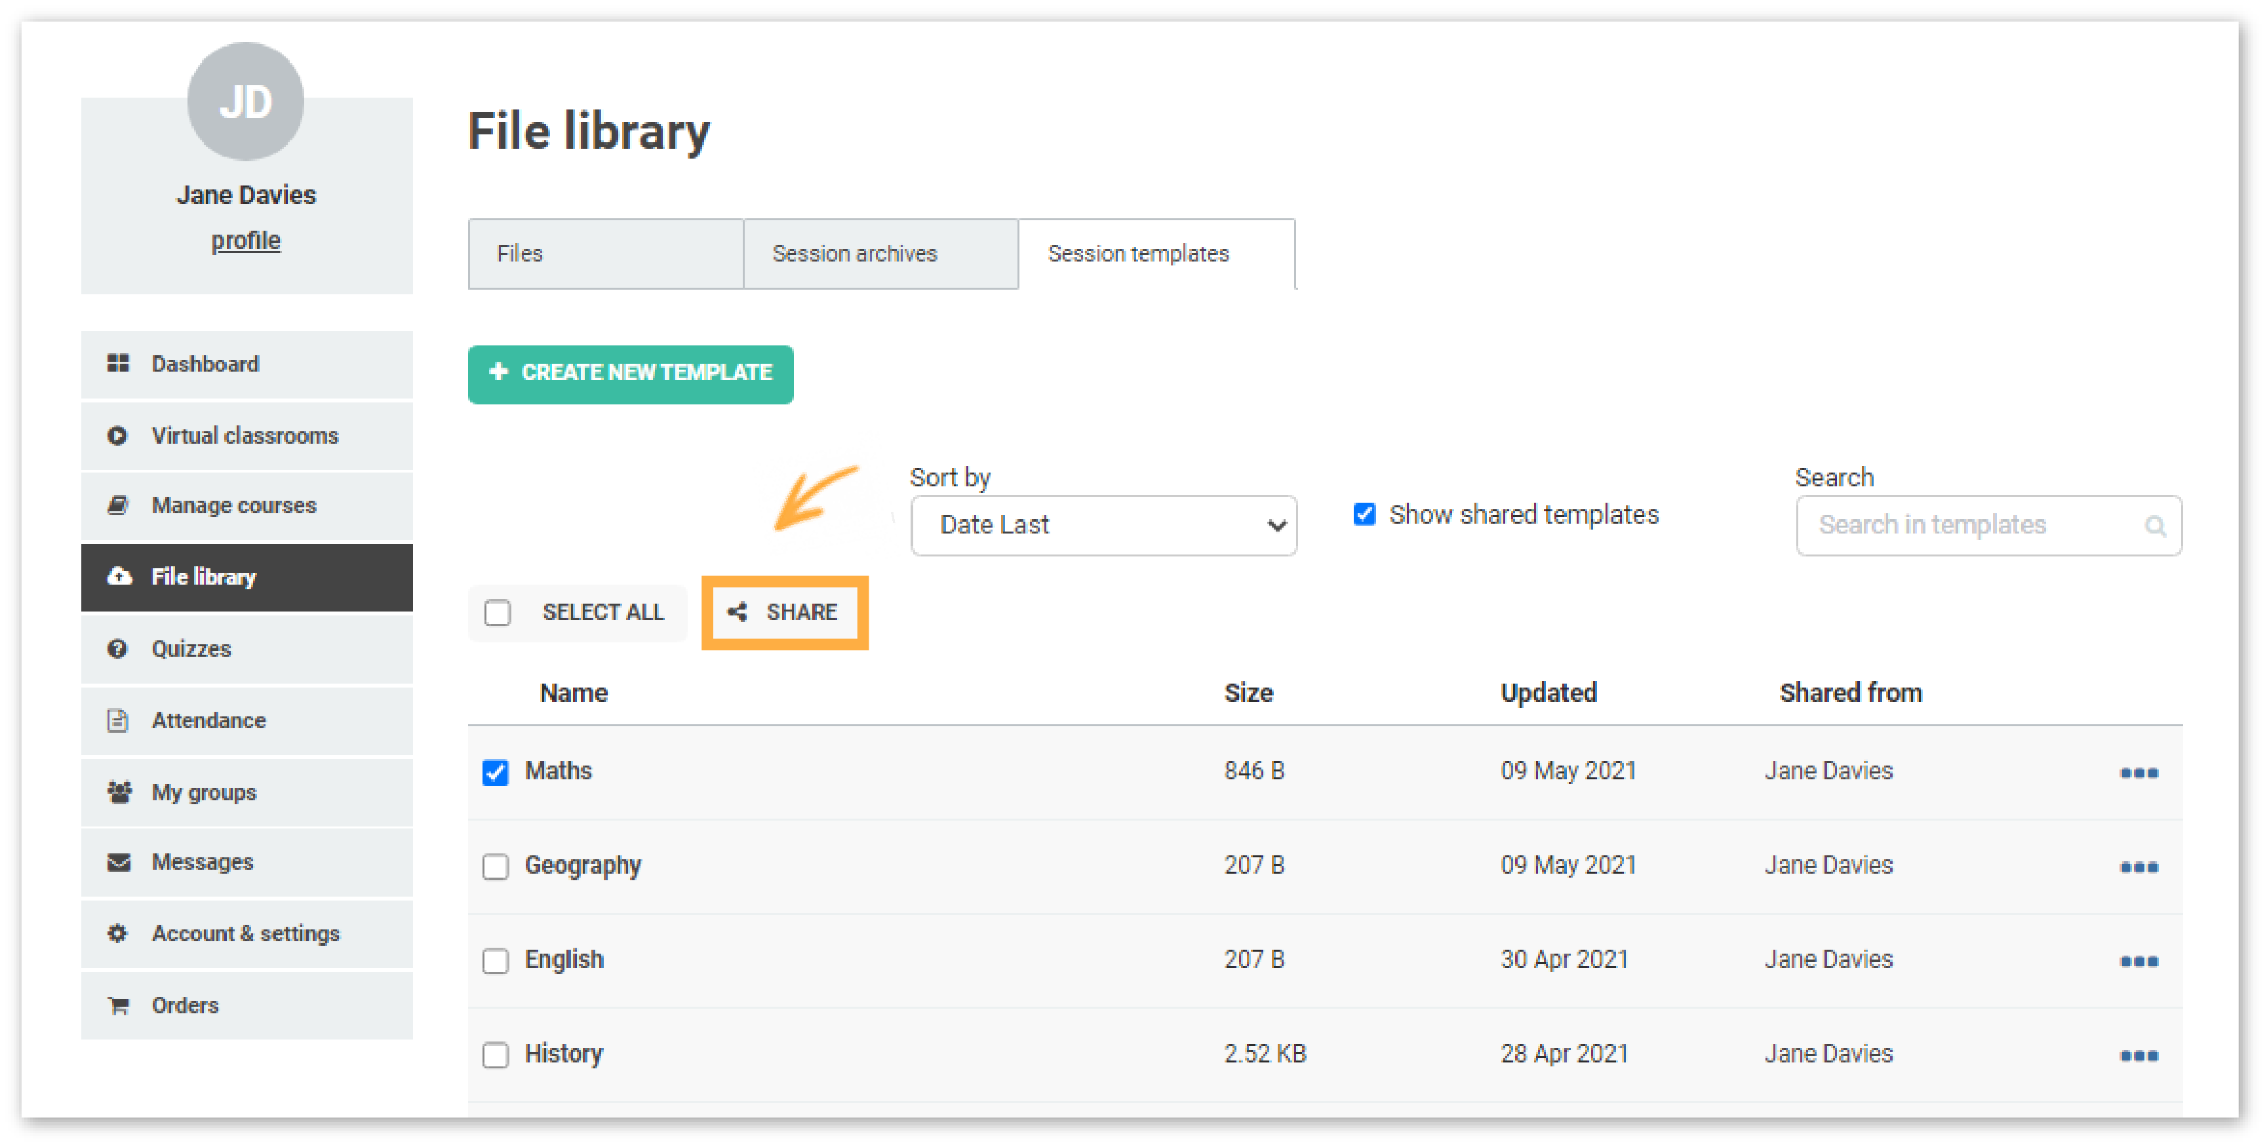Click the plus icon on Create New Template
Screen dimensions: 2267x1147
(498, 371)
